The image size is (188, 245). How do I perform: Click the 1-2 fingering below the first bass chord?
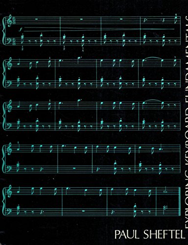tap(23, 48)
